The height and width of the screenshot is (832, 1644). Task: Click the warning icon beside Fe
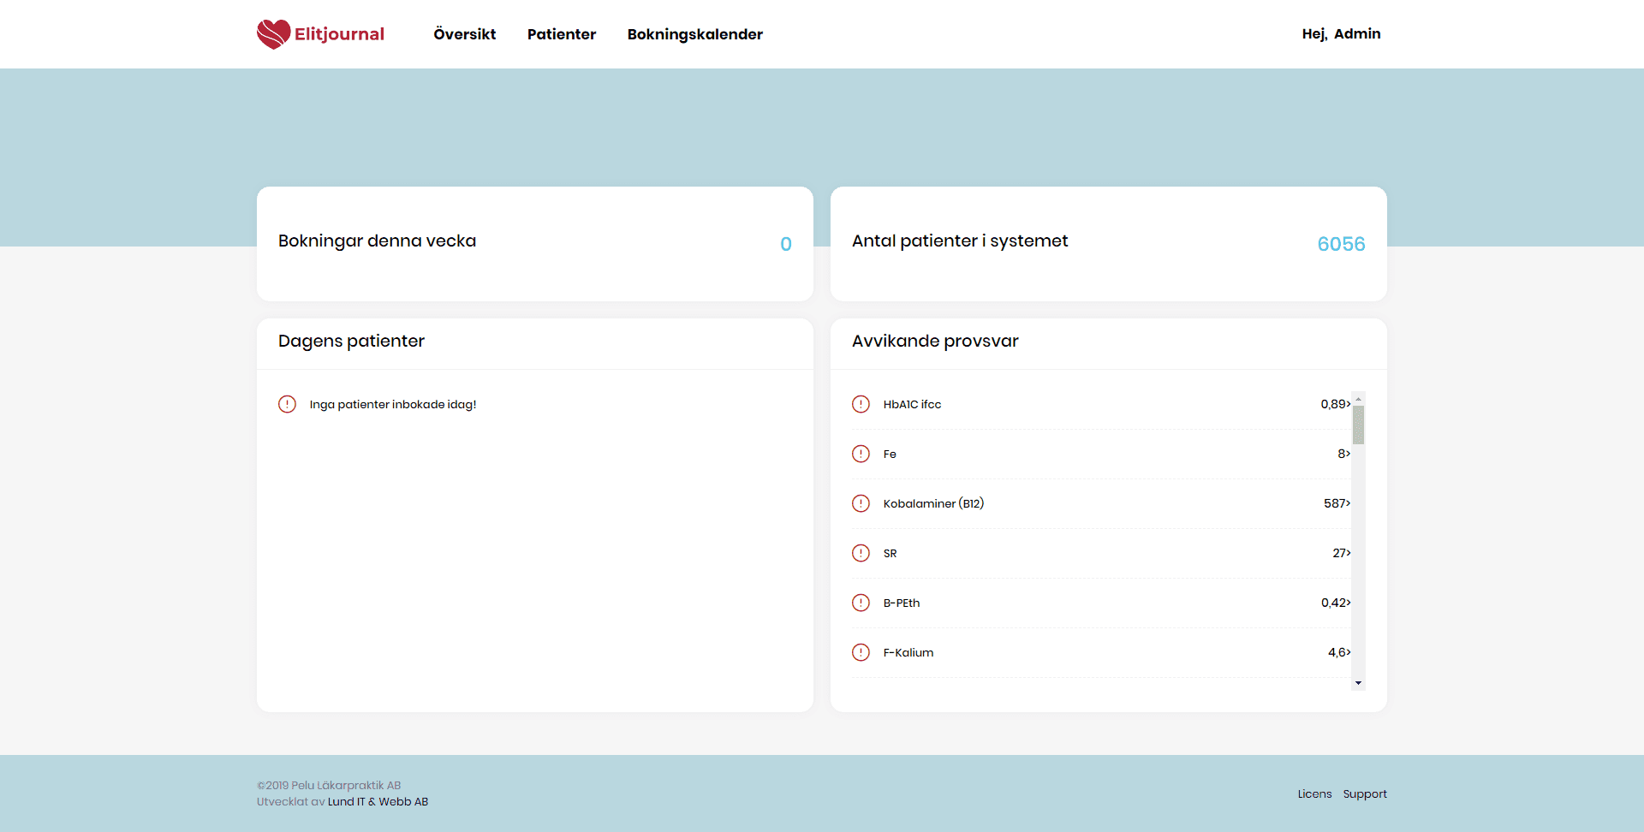pyautogui.click(x=861, y=454)
